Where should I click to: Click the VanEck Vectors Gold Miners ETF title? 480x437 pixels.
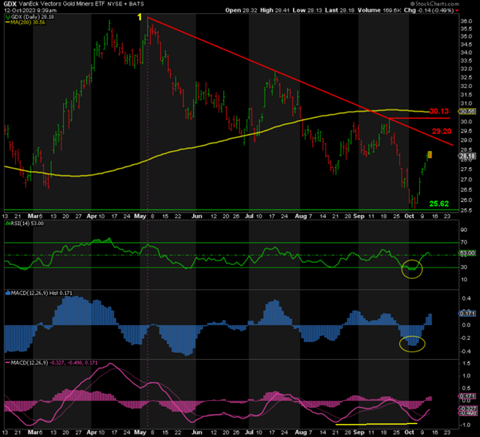tap(62, 4)
